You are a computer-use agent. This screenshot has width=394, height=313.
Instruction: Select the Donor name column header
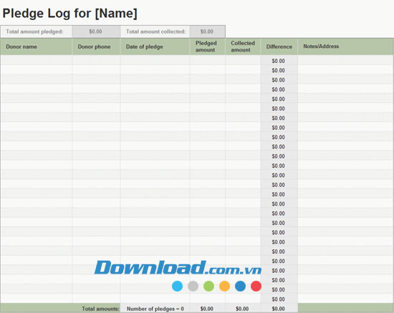(37, 47)
